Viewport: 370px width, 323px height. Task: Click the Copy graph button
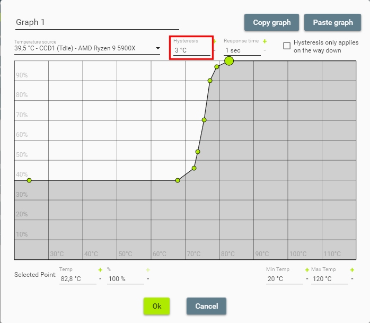(271, 22)
